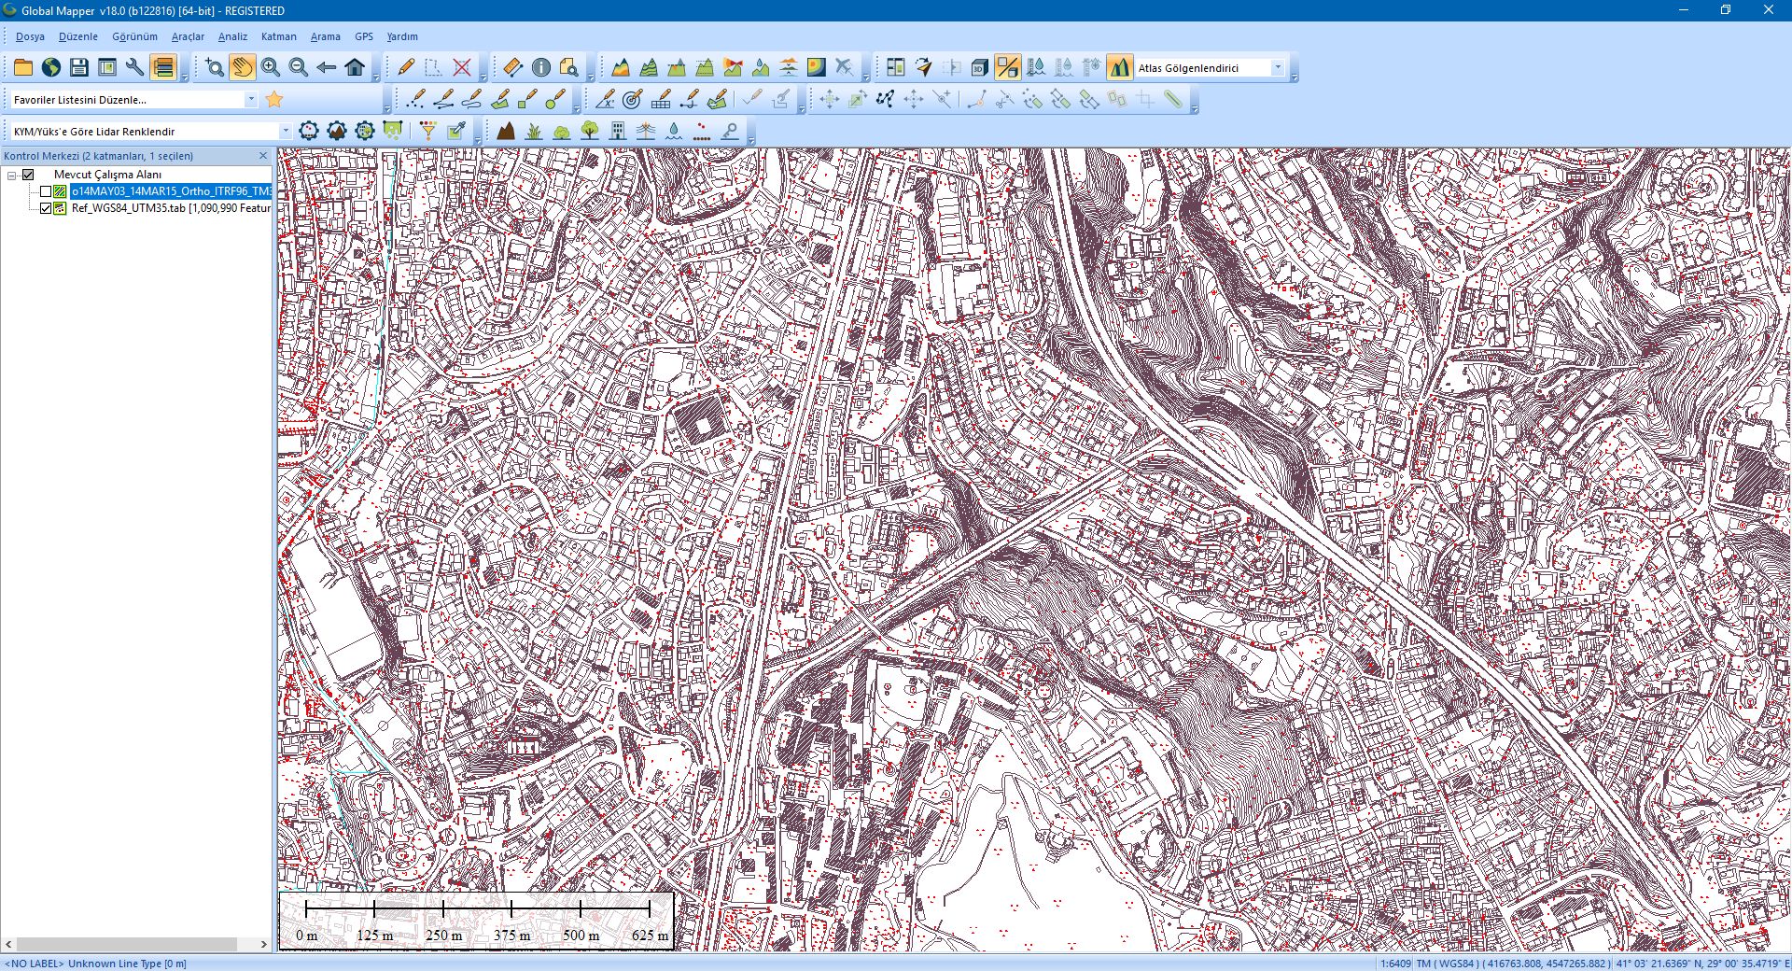Open the 3D View cube button
Screen dimensions: 1792x971
(x=979, y=67)
